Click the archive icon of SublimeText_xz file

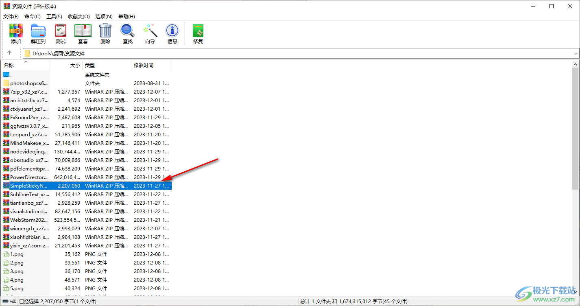6,194
